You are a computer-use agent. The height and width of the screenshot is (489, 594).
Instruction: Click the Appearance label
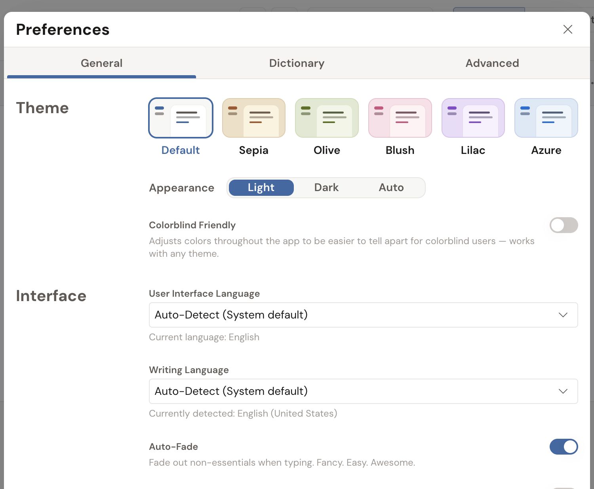point(181,188)
